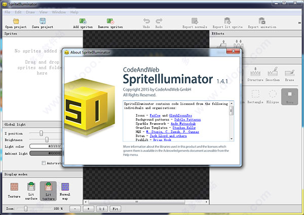Open the Stephen Kelly link

coord(184,128)
